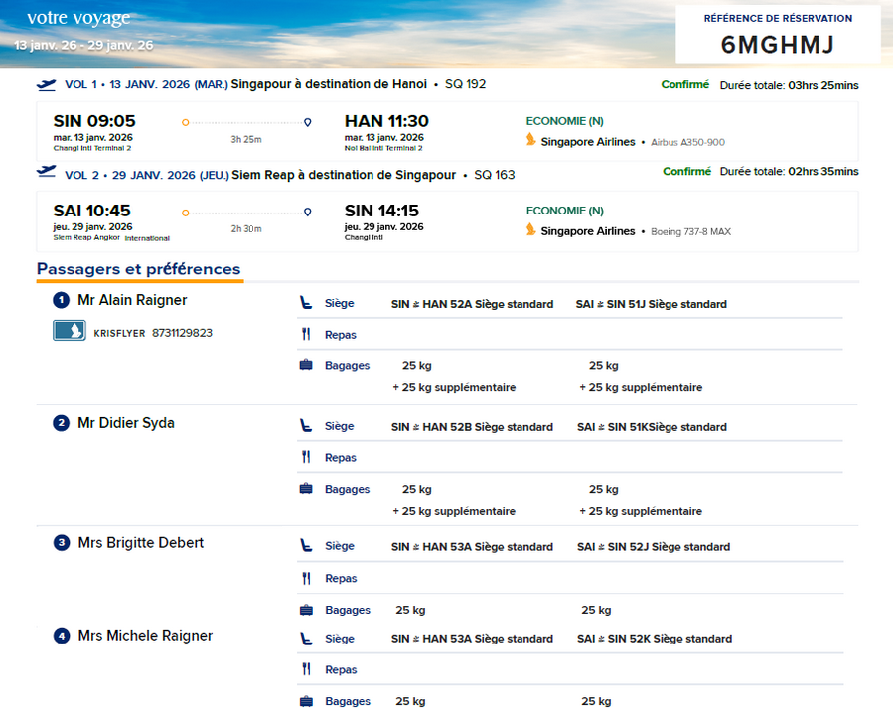Click the seat icon for Mrs Michele Raigner
The image size is (893, 715).
tap(306, 639)
